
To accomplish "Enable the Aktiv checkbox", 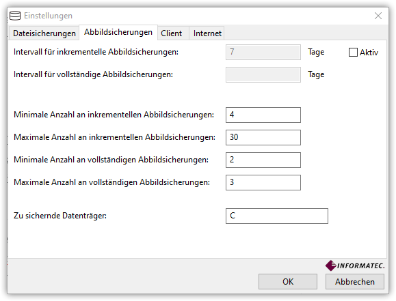I will pos(353,53).
